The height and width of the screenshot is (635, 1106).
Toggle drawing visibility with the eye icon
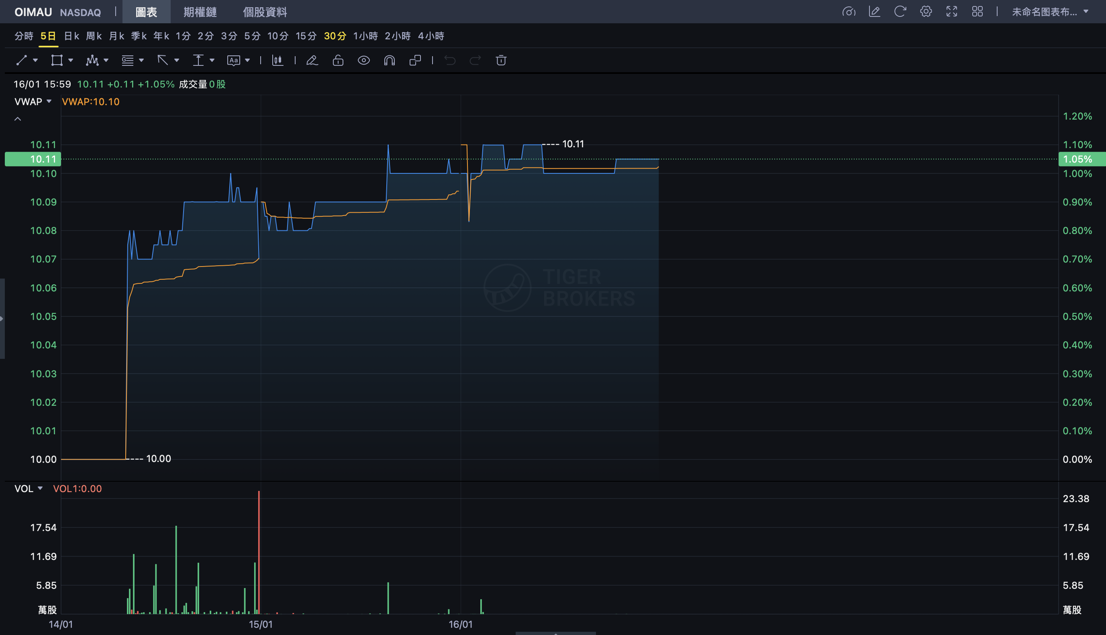pyautogui.click(x=363, y=60)
